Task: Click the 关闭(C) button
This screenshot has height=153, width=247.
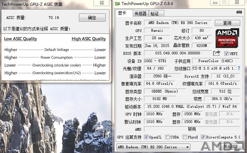Action: click(x=231, y=146)
